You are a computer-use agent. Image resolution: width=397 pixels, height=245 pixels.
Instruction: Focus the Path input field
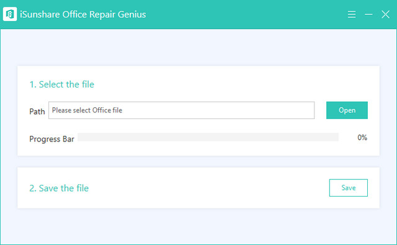182,110
